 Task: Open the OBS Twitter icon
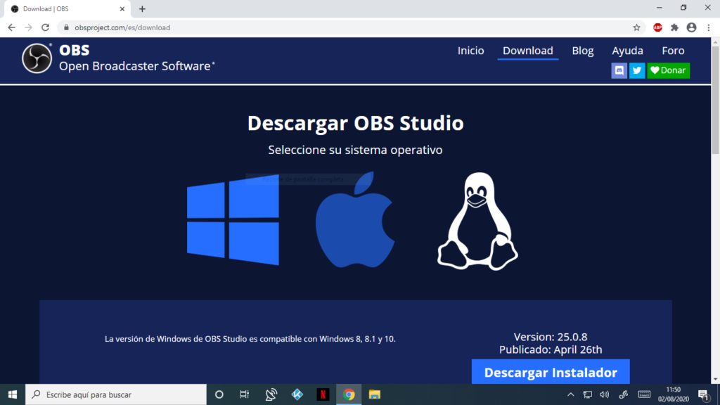(x=637, y=70)
